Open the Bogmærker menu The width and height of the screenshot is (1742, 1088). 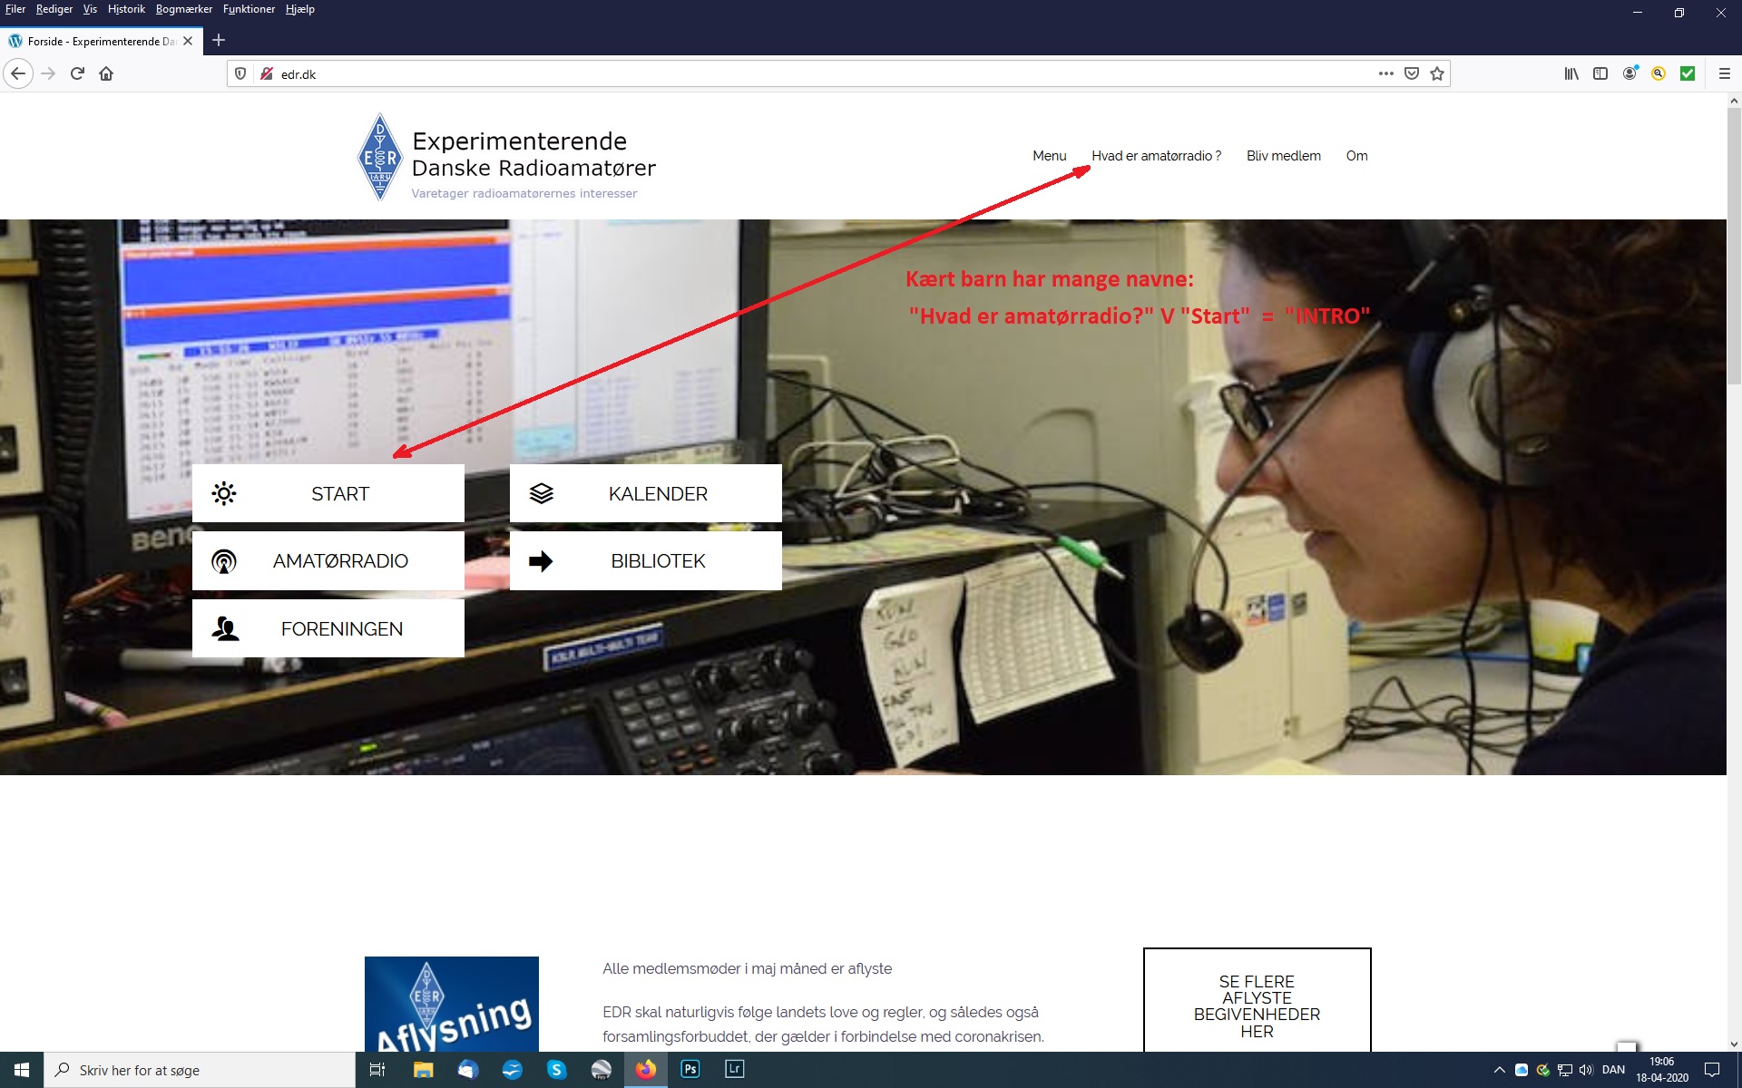(x=183, y=9)
